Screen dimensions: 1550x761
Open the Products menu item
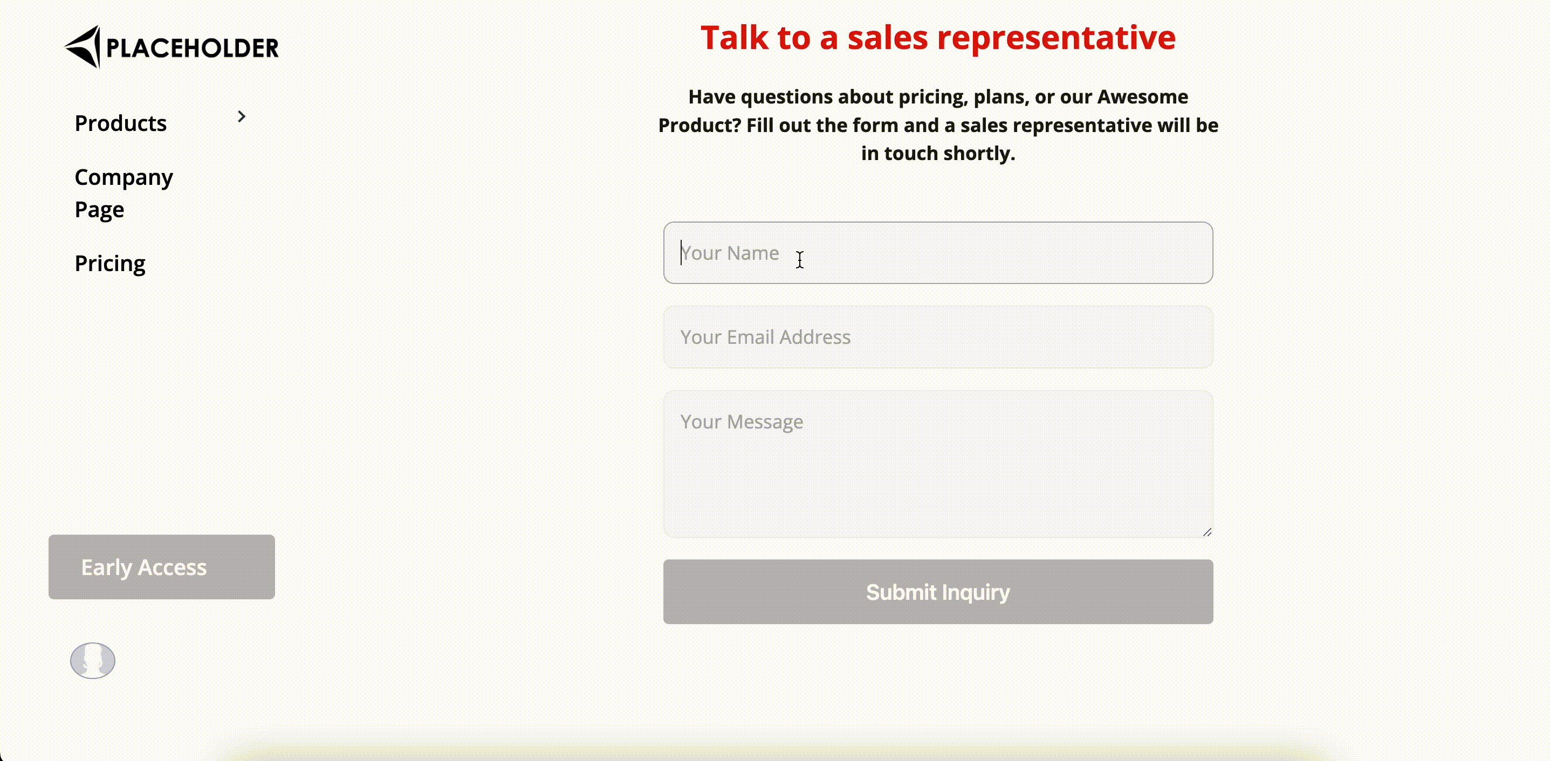[120, 123]
